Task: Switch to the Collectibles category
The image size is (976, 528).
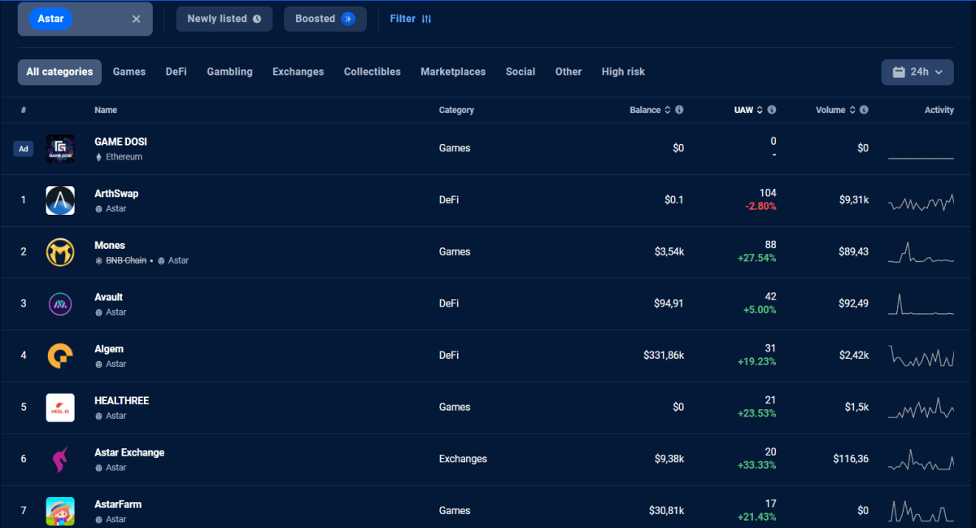Action: pyautogui.click(x=373, y=72)
